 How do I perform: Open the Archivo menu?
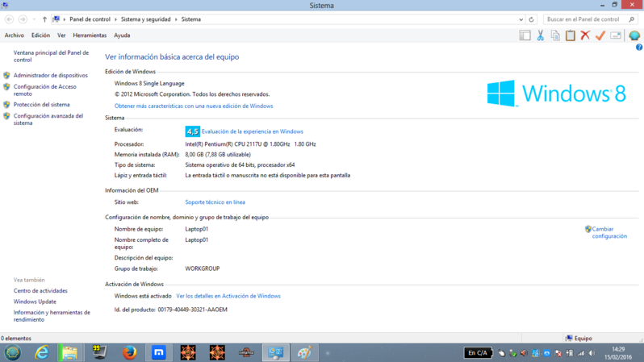pos(14,35)
